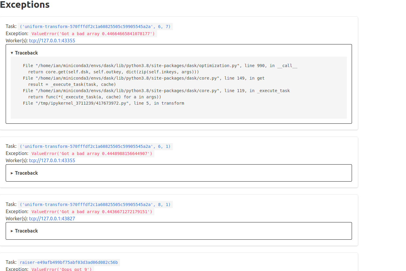
Task: Click traceback line 'return core.get(self.dsk, self.outkey...'
Action: point(113,72)
